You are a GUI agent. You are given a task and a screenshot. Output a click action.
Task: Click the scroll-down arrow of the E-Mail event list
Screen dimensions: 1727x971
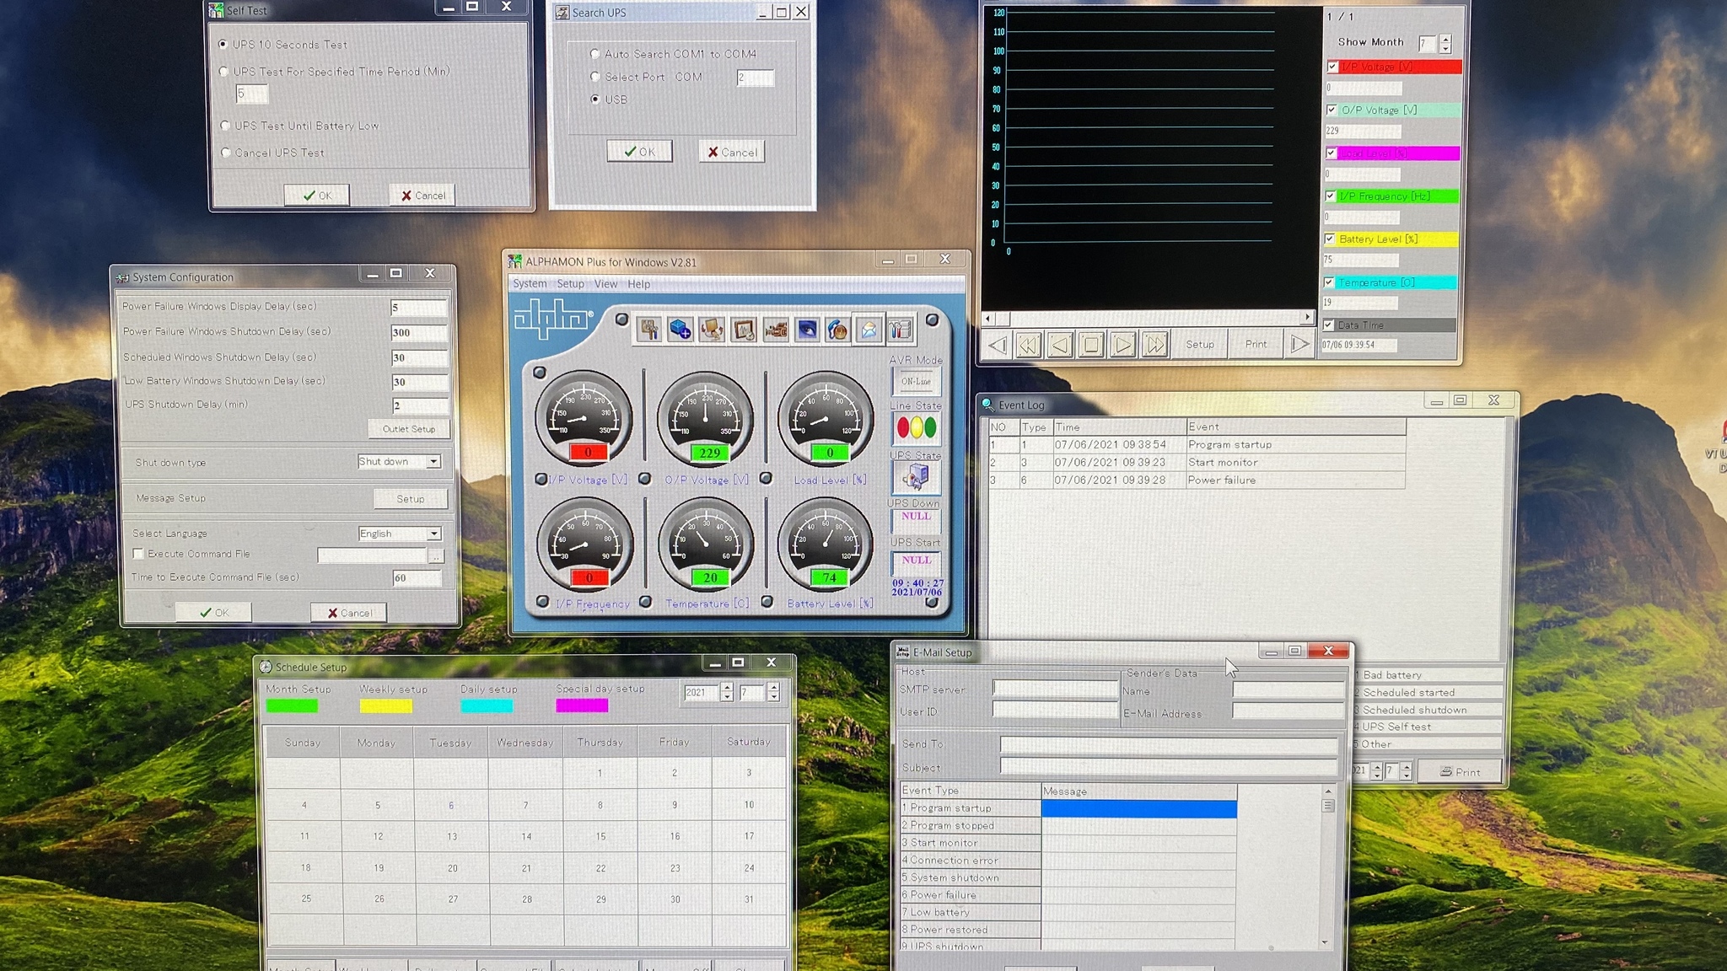coord(1325,941)
